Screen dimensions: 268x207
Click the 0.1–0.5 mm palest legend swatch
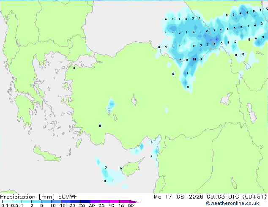pyautogui.click(x=7, y=202)
